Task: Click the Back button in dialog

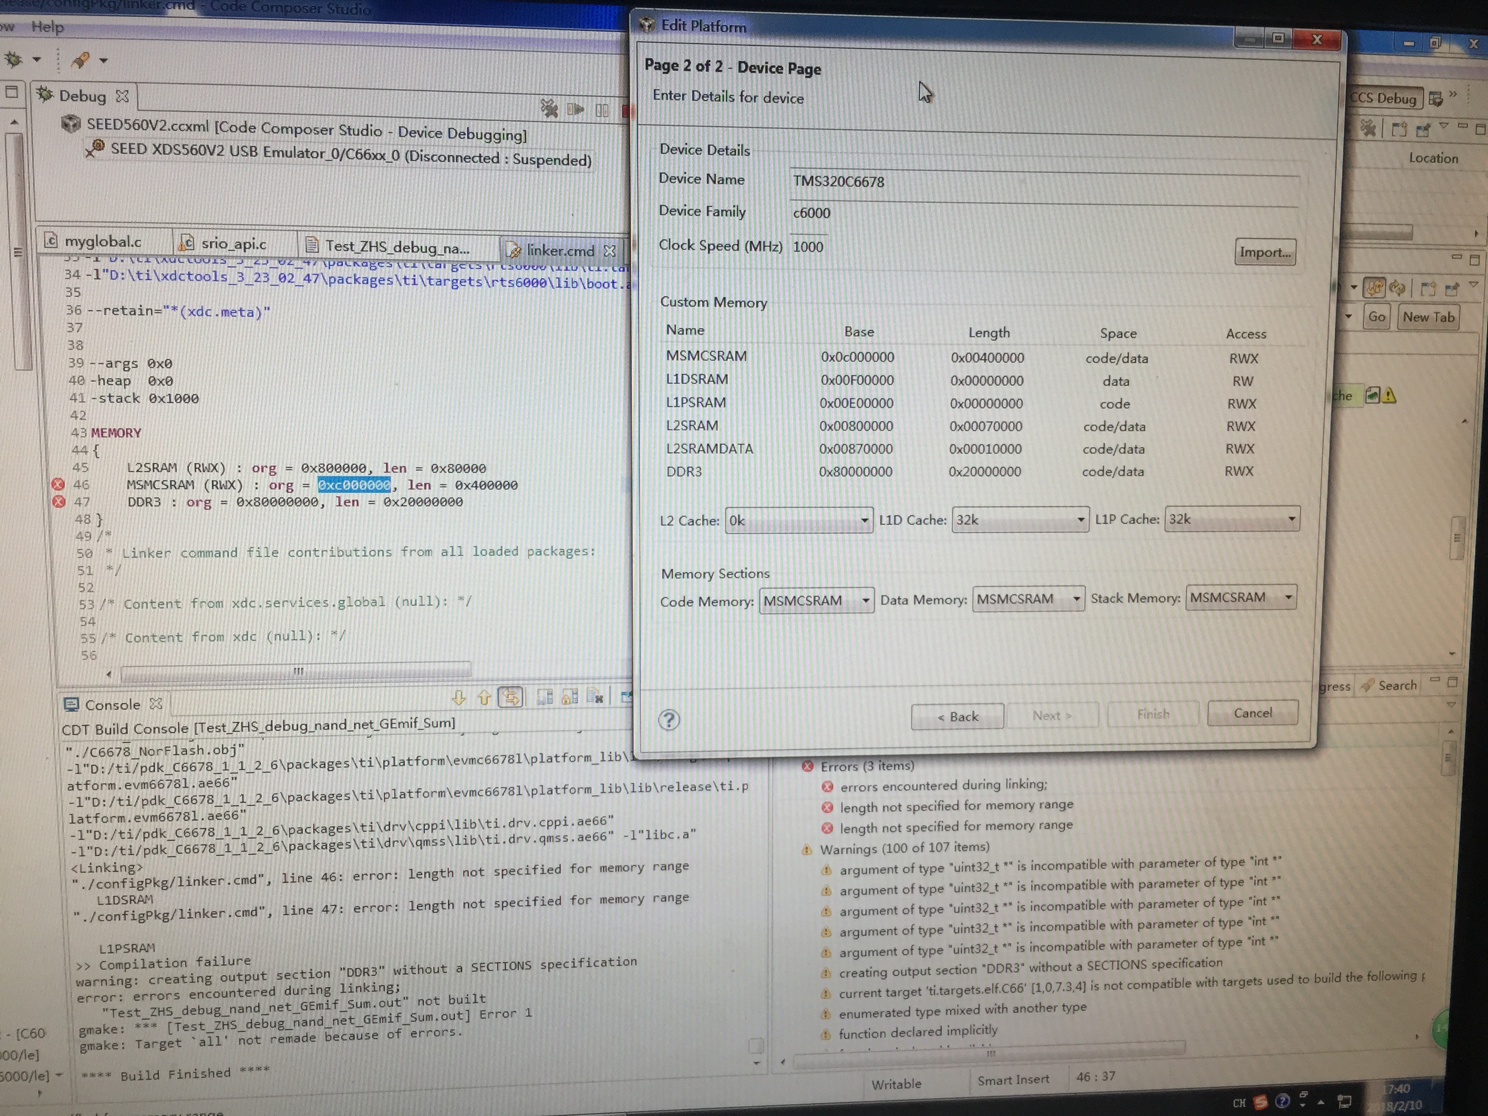Action: [957, 717]
